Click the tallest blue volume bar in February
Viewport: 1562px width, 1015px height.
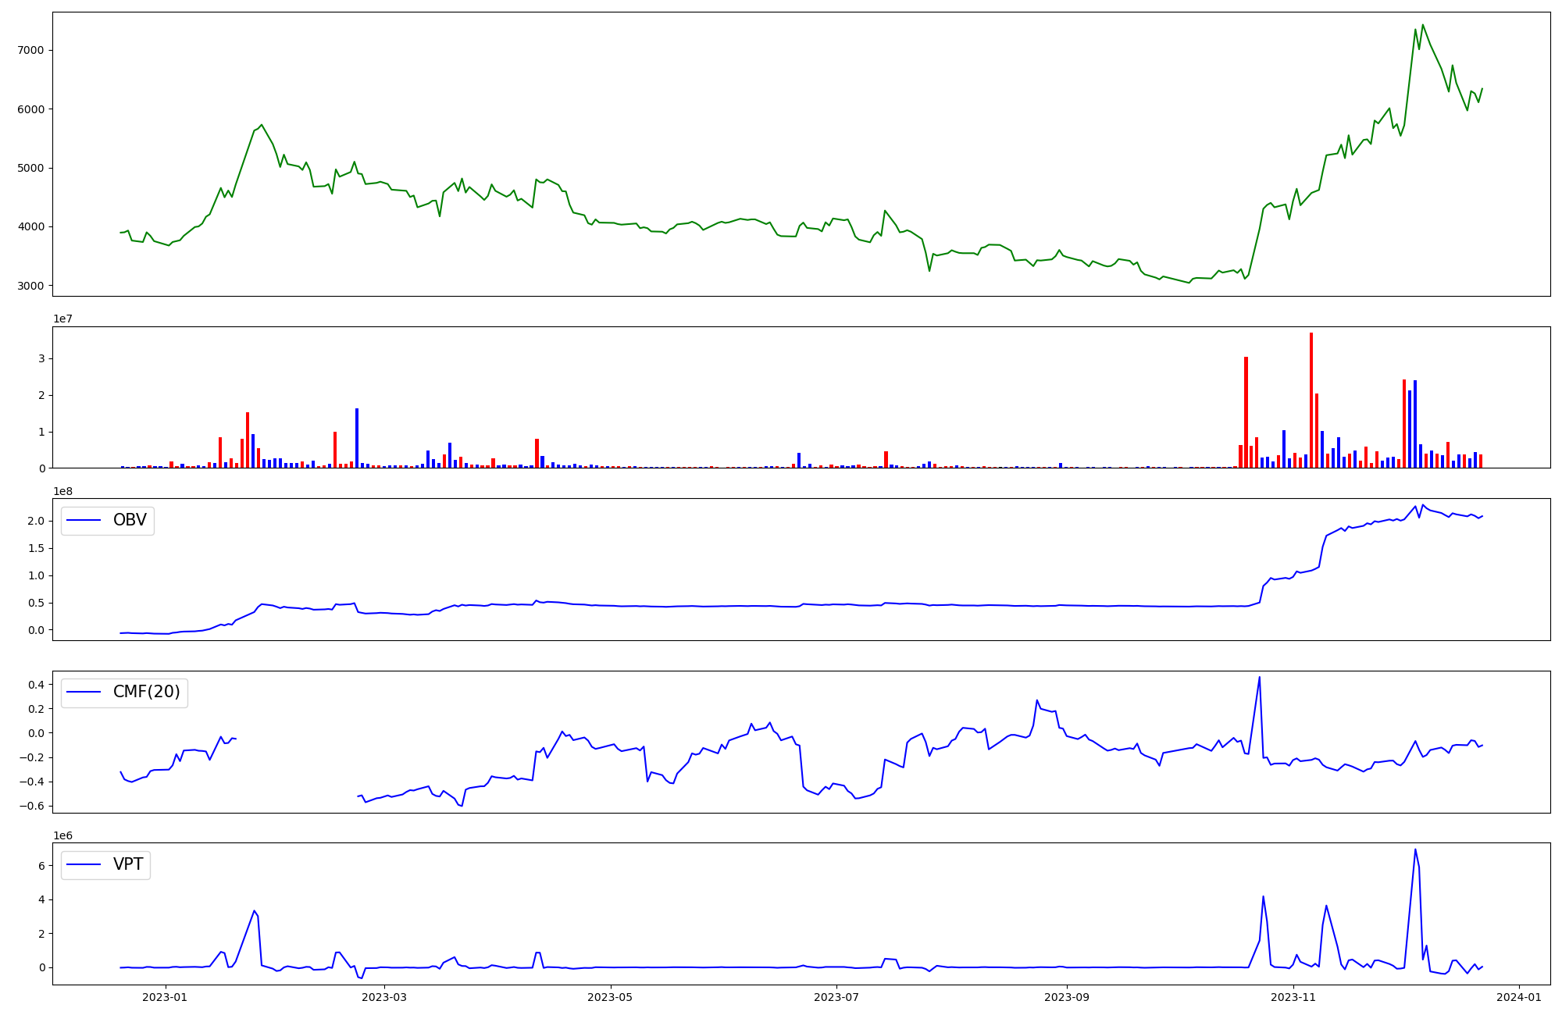357,437
